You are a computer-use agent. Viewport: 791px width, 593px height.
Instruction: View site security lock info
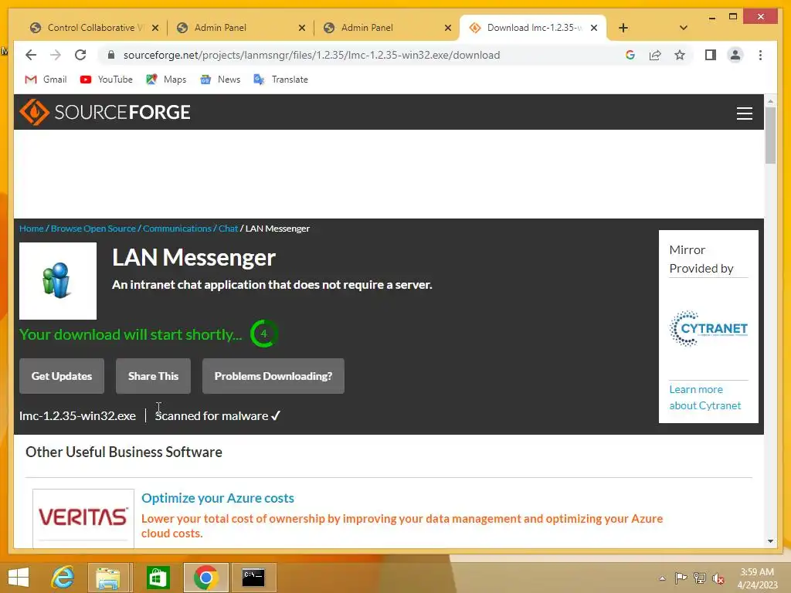coord(111,55)
